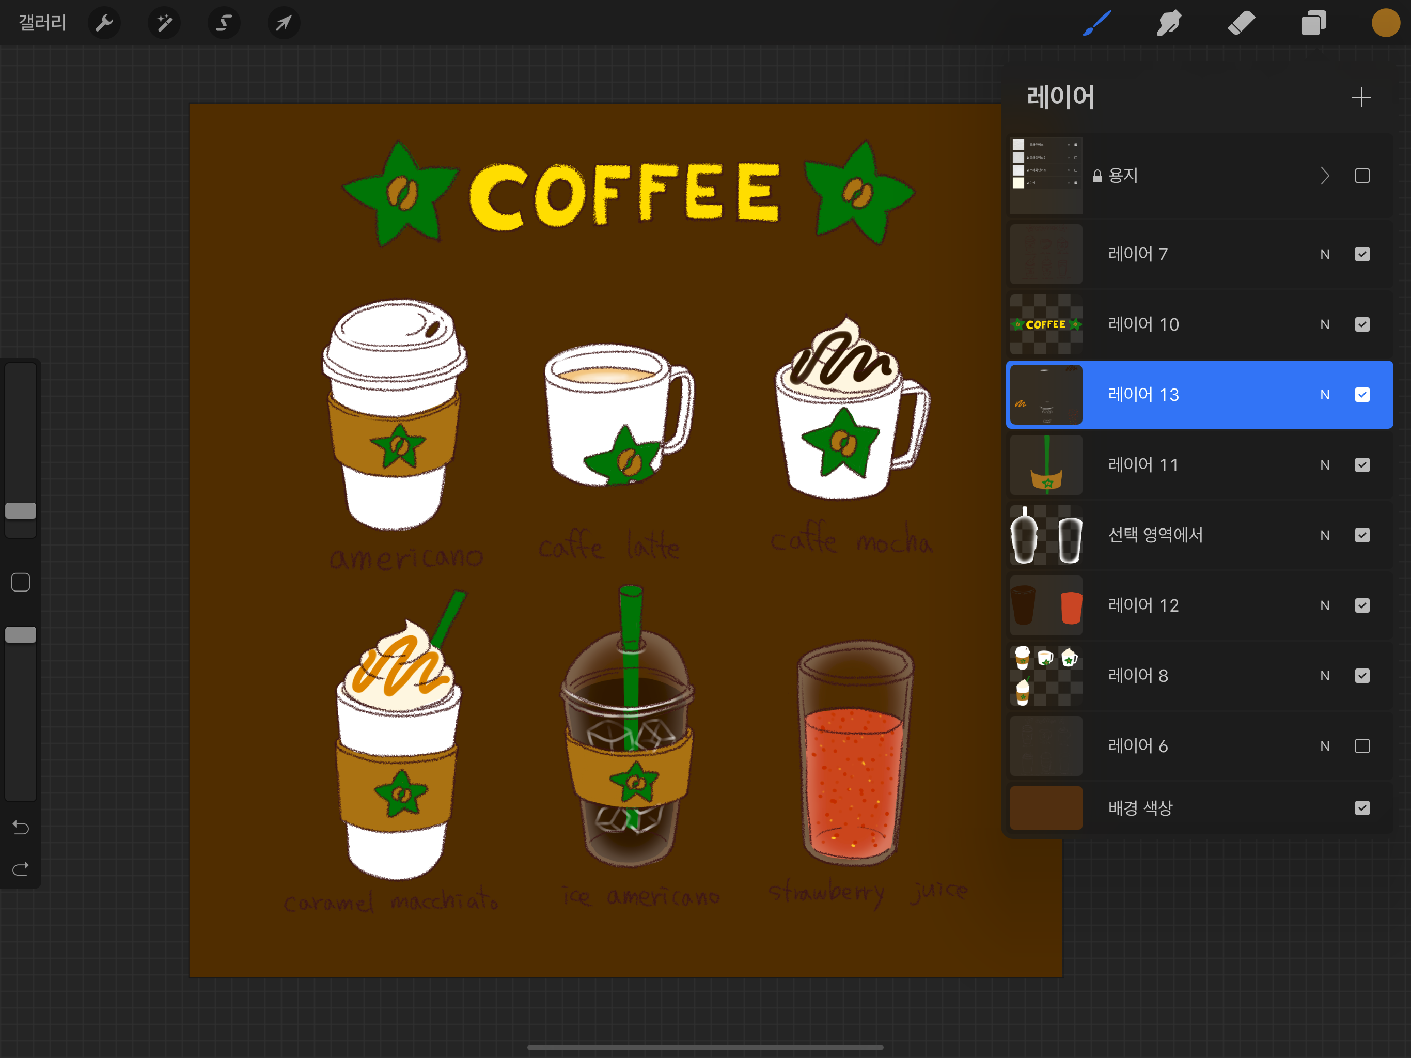Expand the 용지 group chevron

pyautogui.click(x=1325, y=176)
